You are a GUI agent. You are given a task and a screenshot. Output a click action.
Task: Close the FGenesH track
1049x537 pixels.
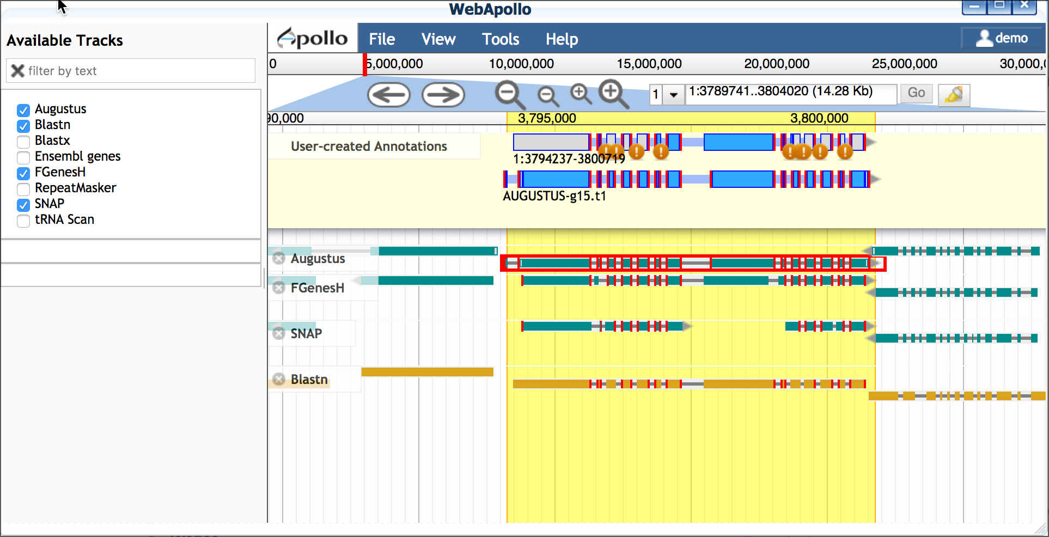click(x=279, y=288)
